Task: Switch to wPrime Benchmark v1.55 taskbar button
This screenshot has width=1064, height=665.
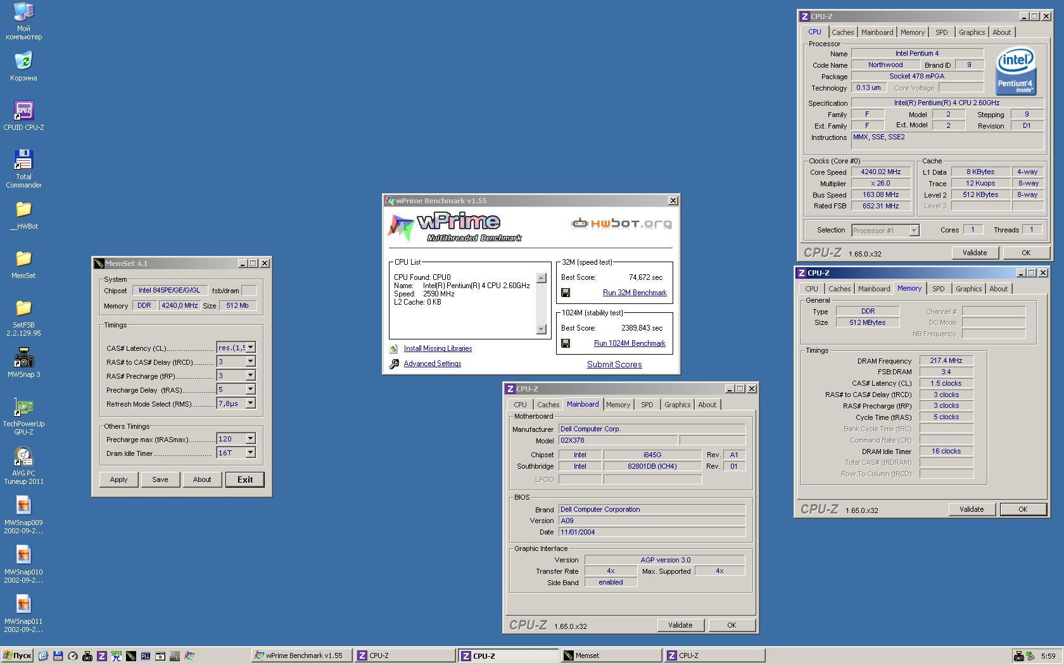Action: coord(301,655)
